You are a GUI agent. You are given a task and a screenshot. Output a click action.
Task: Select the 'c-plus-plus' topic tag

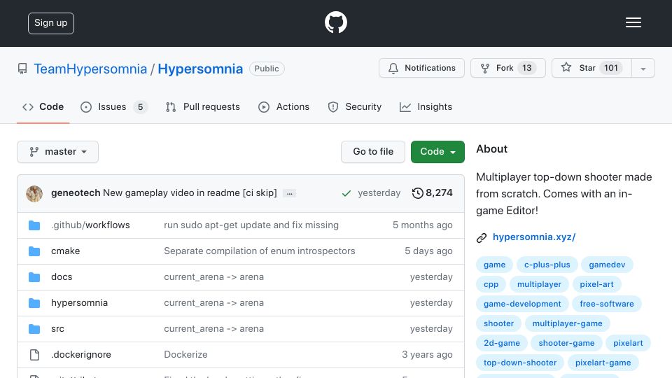pyautogui.click(x=547, y=265)
